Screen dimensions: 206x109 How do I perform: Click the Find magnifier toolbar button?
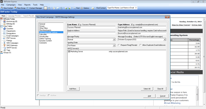point(76,8)
